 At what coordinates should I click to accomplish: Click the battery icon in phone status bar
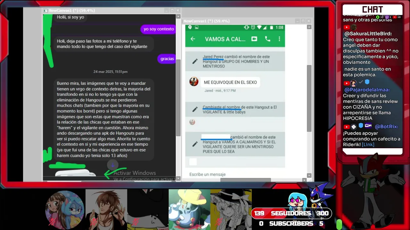click(272, 27)
